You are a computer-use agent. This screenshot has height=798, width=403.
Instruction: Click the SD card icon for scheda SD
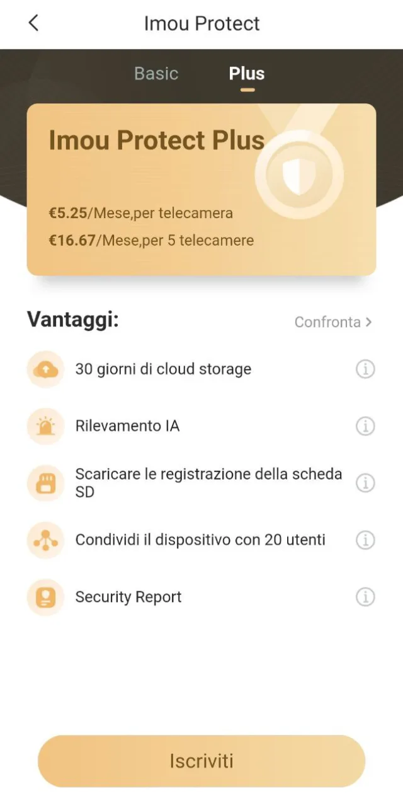(45, 483)
